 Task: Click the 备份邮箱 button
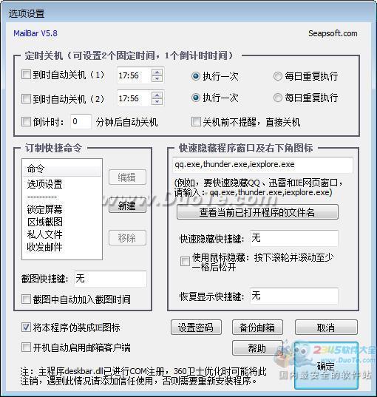pos(257,328)
